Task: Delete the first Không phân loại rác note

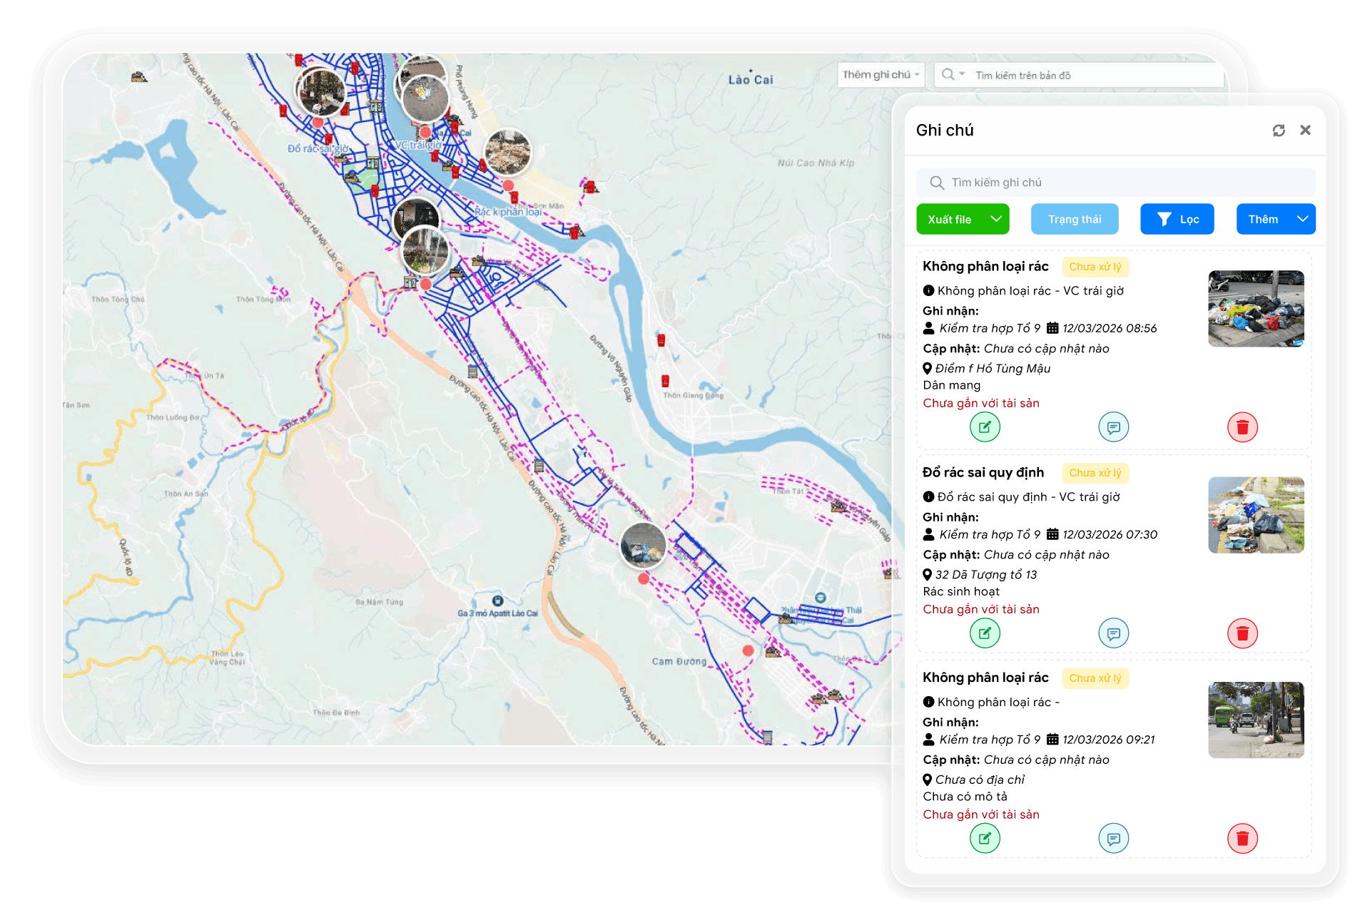Action: pos(1242,427)
